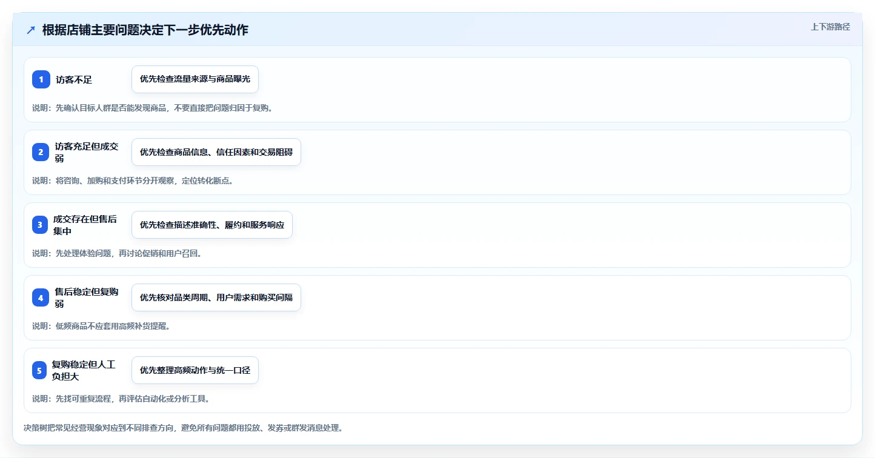The image size is (875, 458).
Task: Click the footer text starting 决策树把常见经营现象
Action: (x=184, y=428)
